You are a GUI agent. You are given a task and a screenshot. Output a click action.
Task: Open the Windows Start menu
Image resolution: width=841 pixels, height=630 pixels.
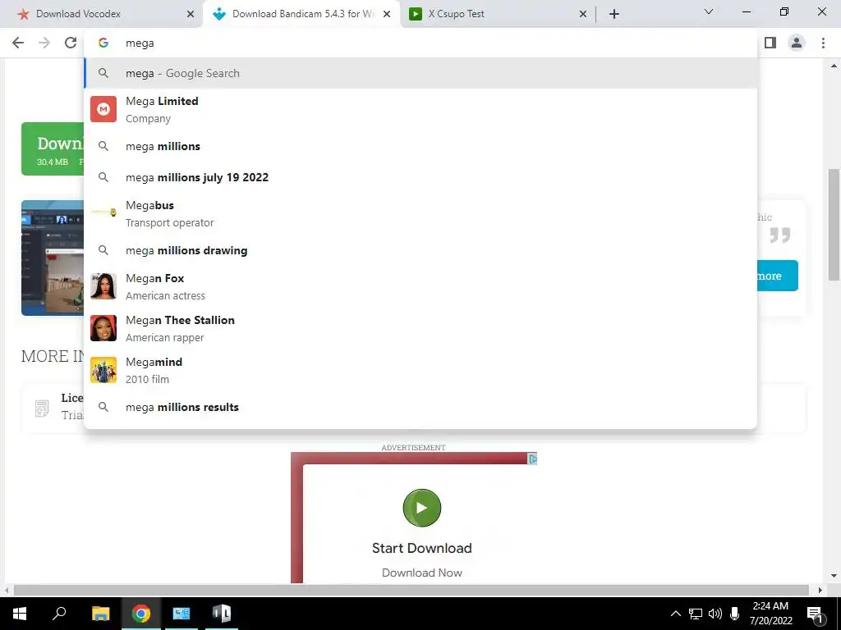(x=20, y=614)
